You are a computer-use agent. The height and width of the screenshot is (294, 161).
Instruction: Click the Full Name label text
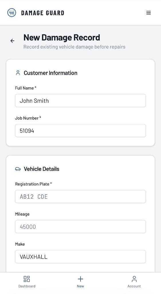click(x=25, y=88)
